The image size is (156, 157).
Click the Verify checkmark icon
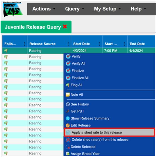(x=68, y=56)
